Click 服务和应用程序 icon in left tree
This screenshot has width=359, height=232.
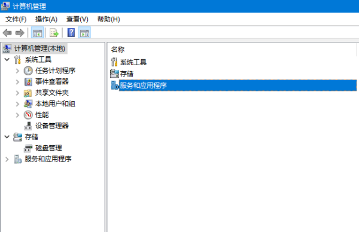tap(18, 159)
